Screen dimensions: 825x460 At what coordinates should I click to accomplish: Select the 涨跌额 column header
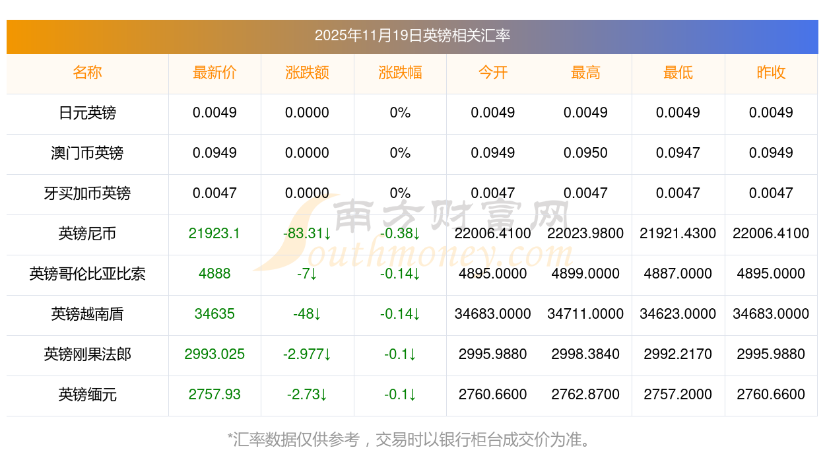(x=307, y=73)
